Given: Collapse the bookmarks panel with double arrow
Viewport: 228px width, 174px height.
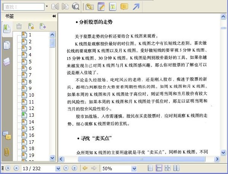Looking at the screenshot, I should click(54, 16).
